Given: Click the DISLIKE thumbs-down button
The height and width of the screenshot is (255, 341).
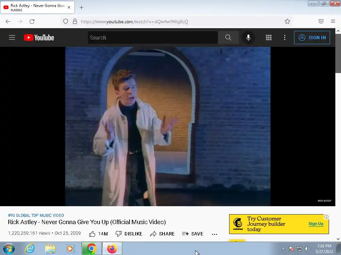Looking at the screenshot, I should [129, 234].
